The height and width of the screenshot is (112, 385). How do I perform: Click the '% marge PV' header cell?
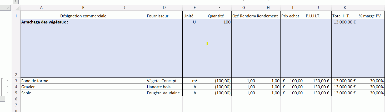click(371, 16)
